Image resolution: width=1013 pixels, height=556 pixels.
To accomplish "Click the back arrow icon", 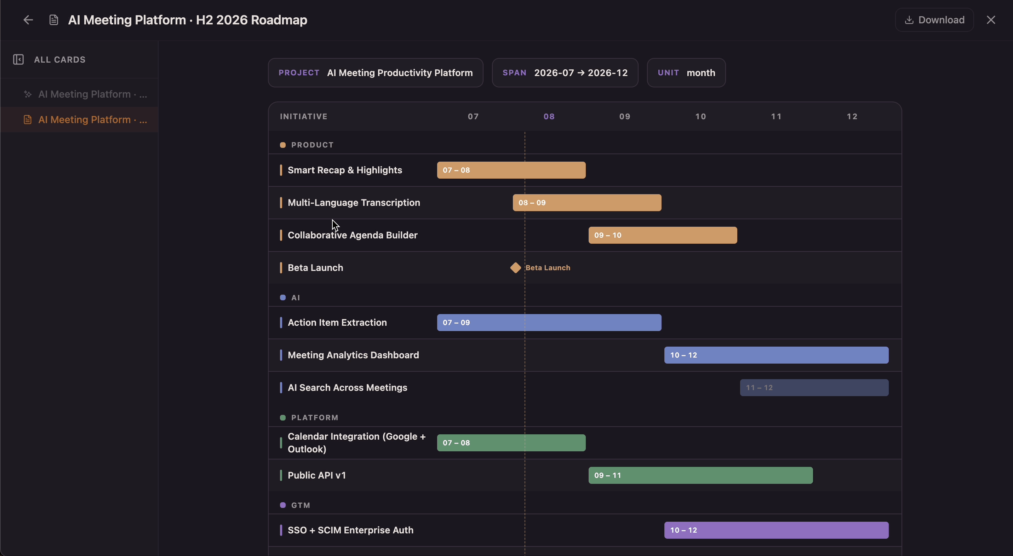I will click(28, 20).
